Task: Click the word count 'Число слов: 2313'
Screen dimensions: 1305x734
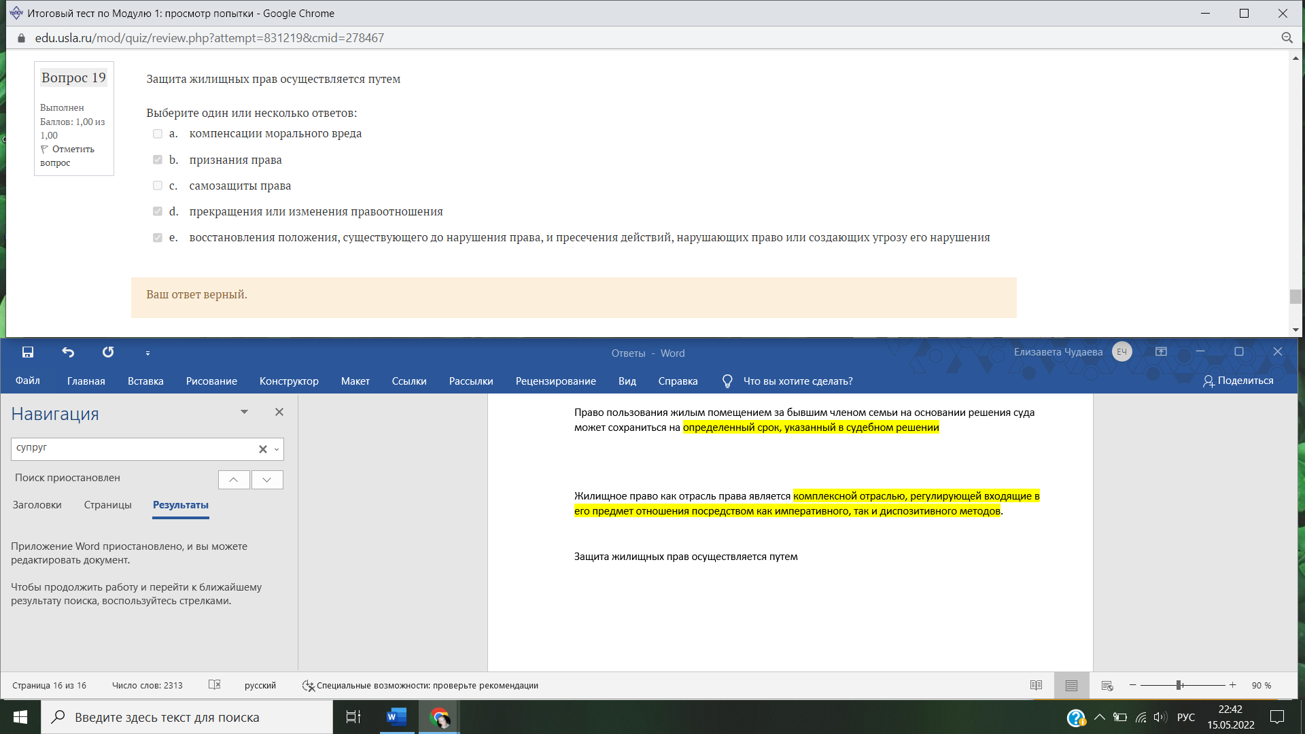Action: pos(147,685)
